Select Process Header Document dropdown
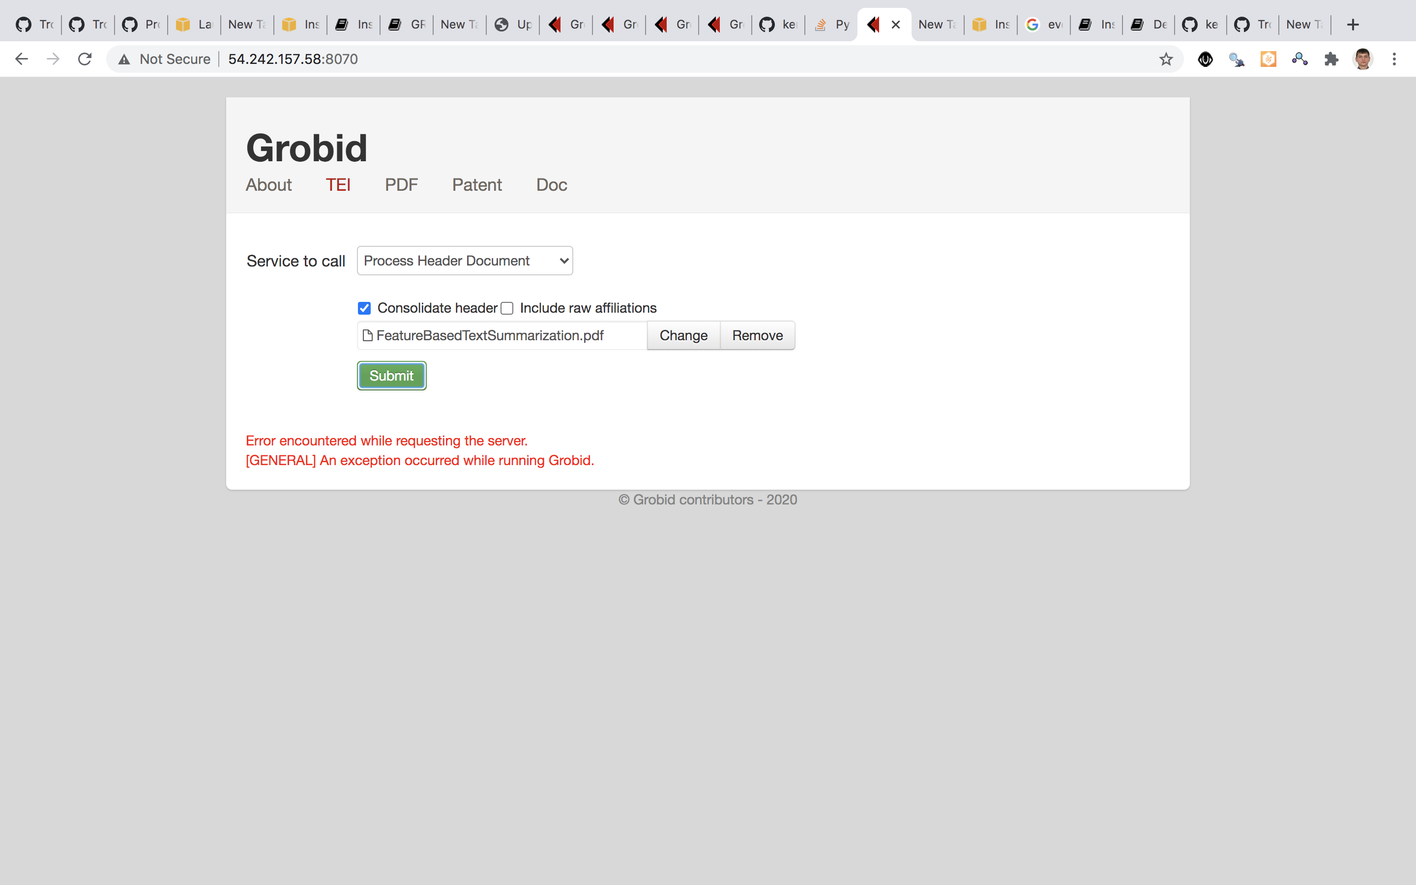Image resolution: width=1416 pixels, height=885 pixels. tap(464, 261)
